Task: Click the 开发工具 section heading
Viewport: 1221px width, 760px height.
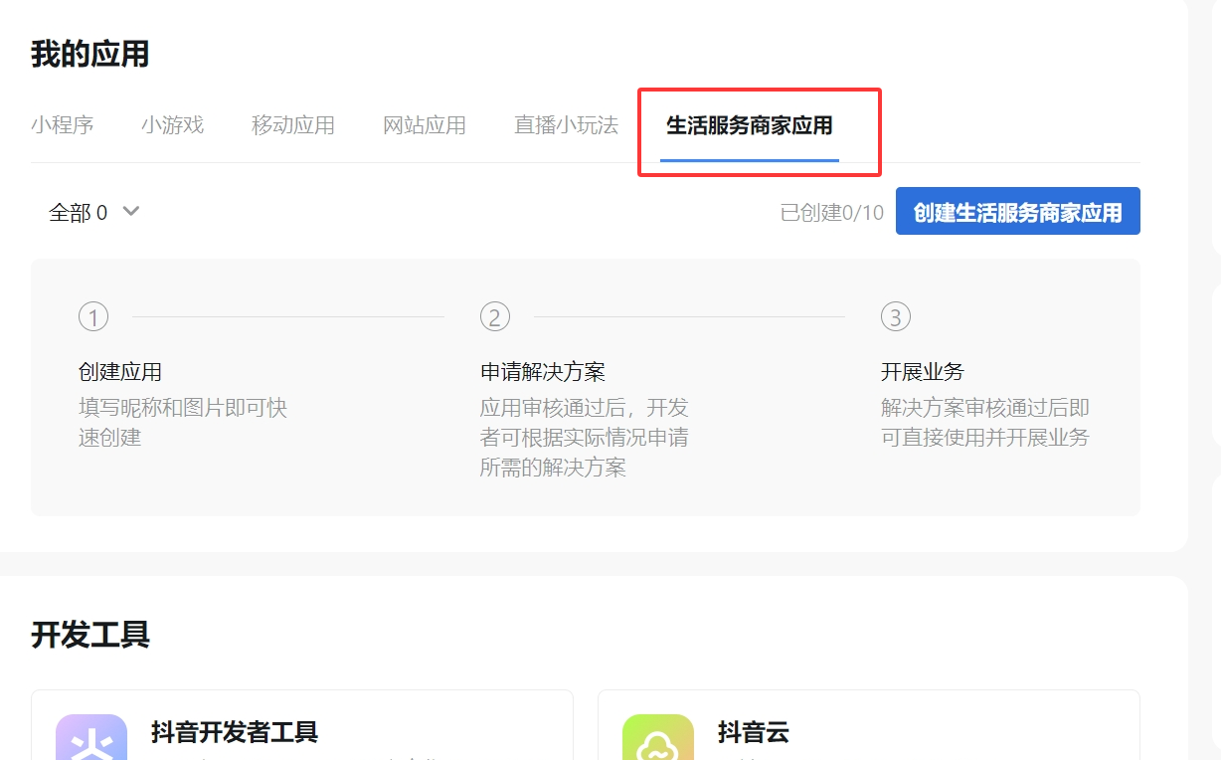Action: point(89,635)
